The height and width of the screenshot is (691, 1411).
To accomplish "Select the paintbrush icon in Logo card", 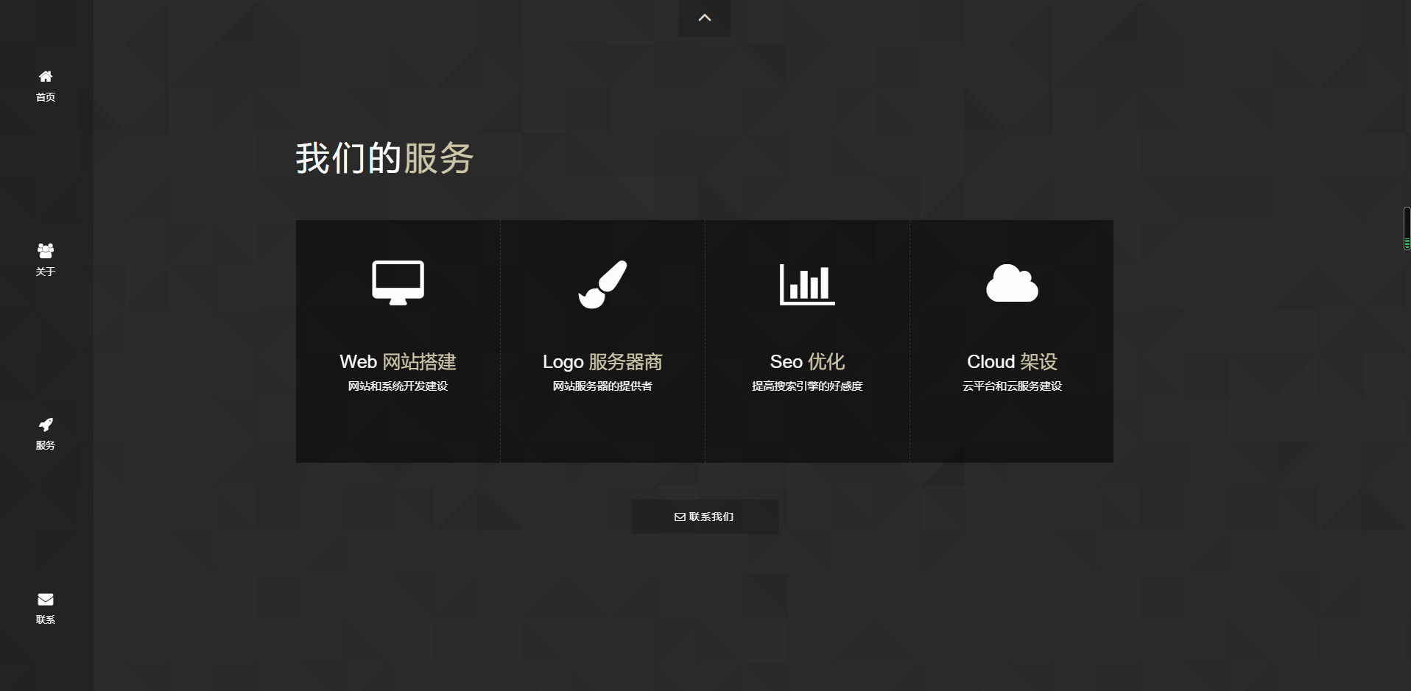I will coord(602,284).
